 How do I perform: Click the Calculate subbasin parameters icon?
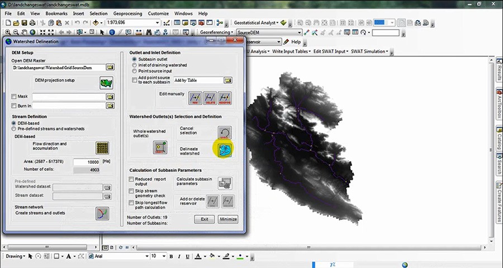pos(225,183)
